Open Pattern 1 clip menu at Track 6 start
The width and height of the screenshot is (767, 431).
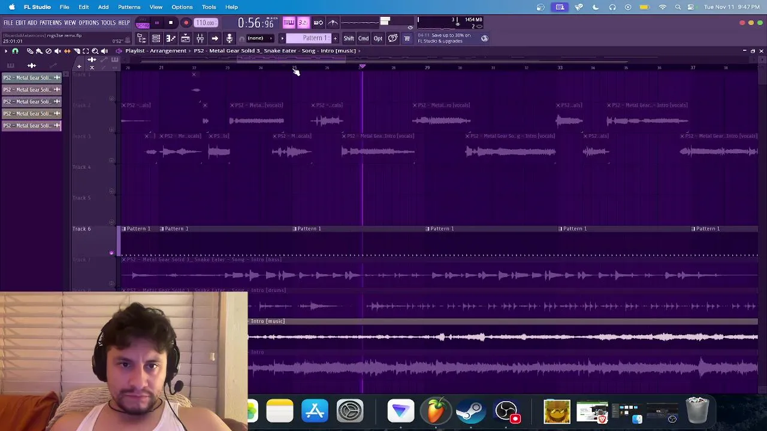pyautogui.click(x=124, y=229)
